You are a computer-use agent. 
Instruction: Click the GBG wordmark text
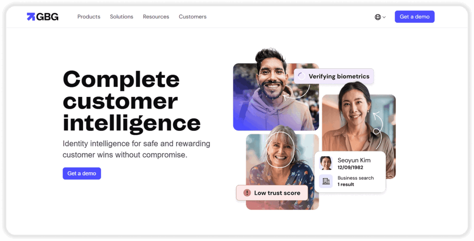click(47, 17)
